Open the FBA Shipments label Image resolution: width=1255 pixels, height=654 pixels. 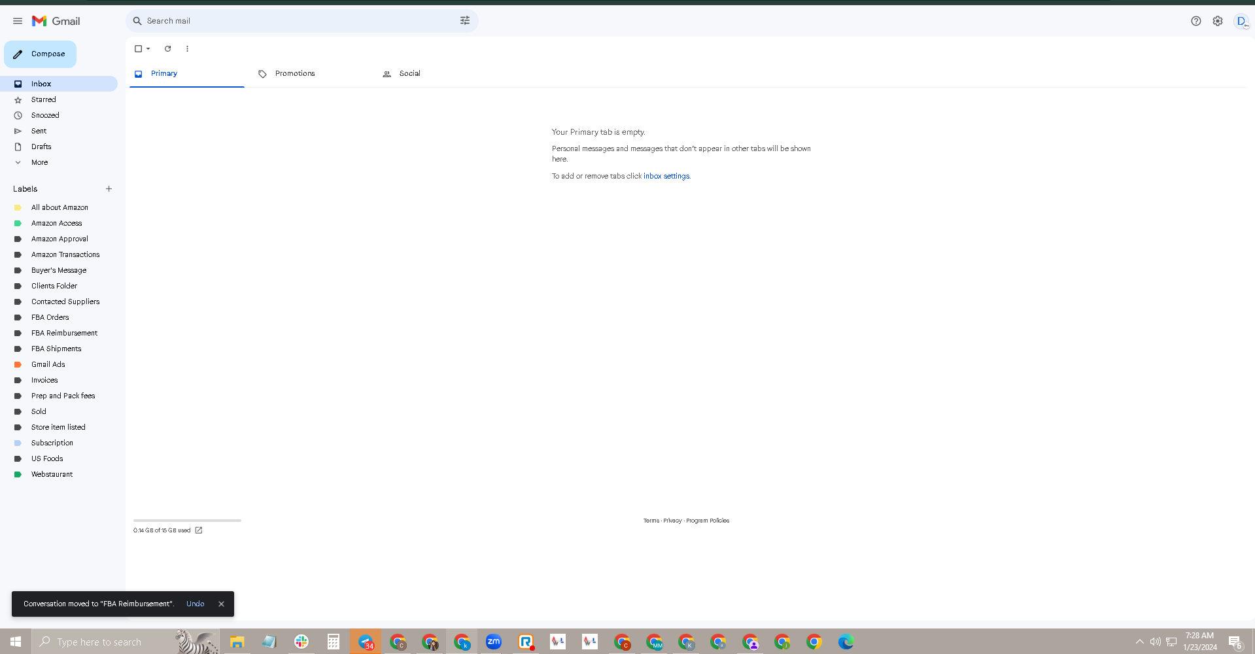tap(59, 349)
